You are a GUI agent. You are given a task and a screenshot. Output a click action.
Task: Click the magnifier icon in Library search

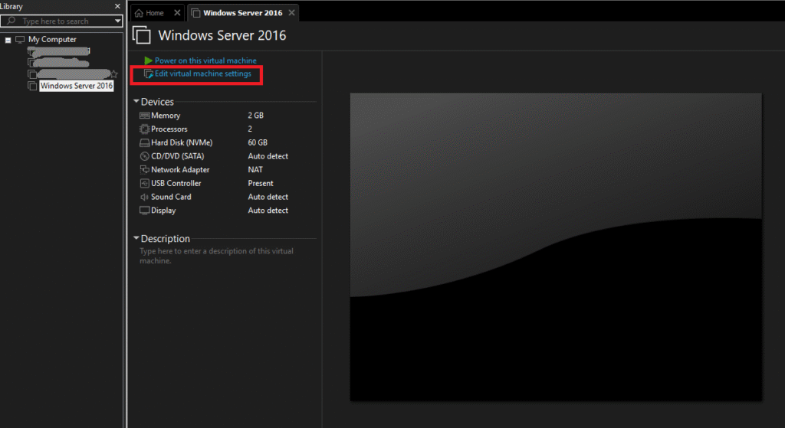tap(11, 21)
